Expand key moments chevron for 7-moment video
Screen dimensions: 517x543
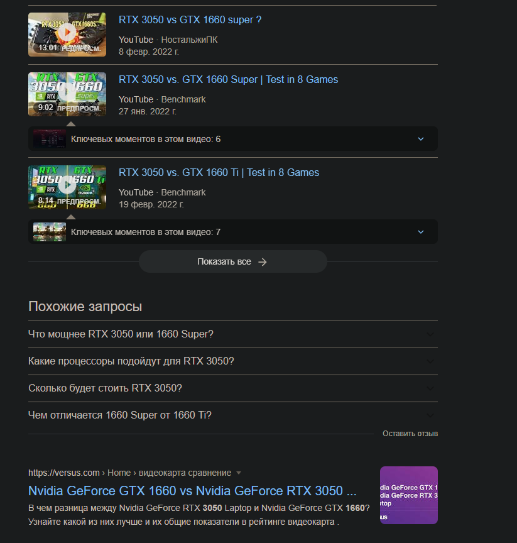(x=421, y=232)
